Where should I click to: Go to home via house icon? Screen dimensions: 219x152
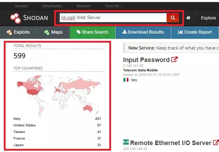tap(188, 18)
